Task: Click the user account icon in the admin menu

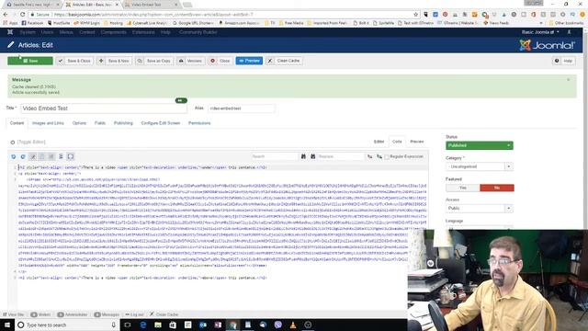Action: (x=570, y=32)
